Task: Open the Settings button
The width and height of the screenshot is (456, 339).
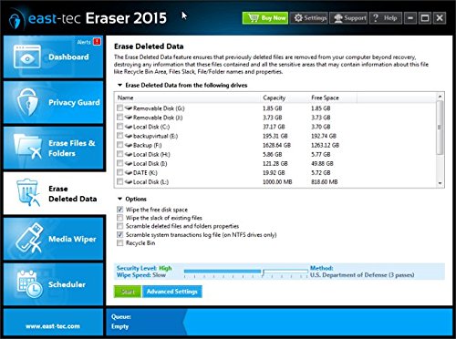Action: tap(309, 18)
